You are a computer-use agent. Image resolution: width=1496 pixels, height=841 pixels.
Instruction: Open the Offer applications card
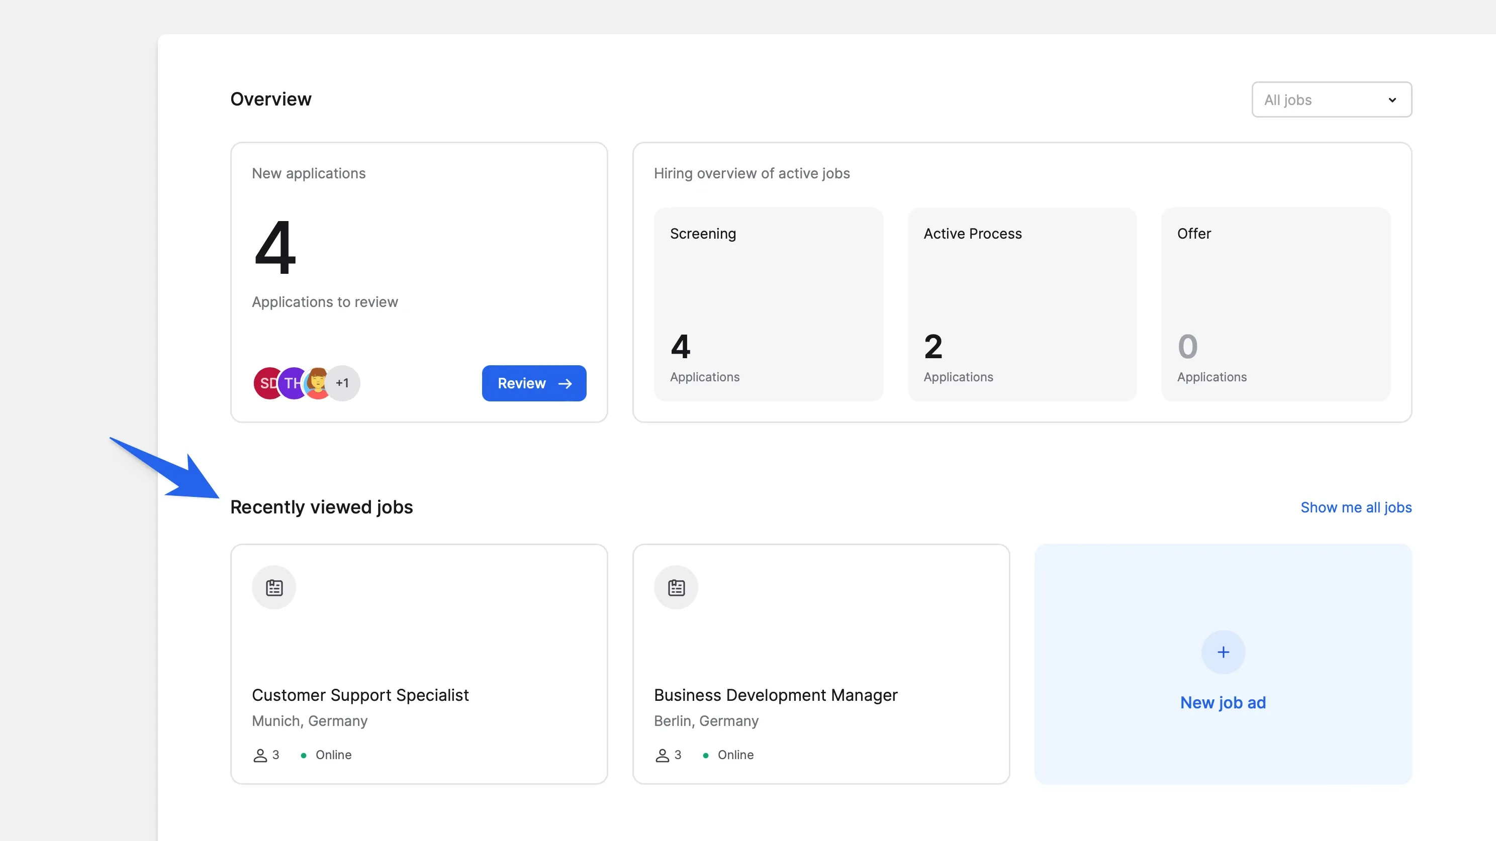tap(1276, 305)
